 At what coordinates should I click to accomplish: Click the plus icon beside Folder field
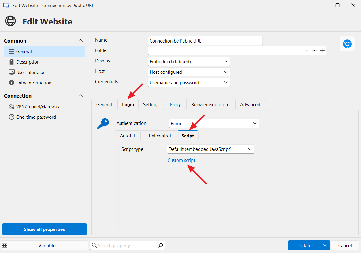click(322, 51)
